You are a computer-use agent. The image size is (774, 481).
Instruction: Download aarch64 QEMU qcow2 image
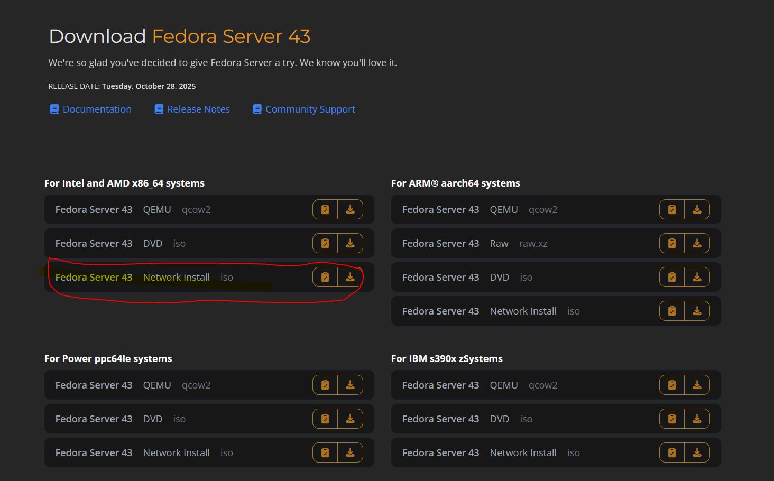coord(697,209)
